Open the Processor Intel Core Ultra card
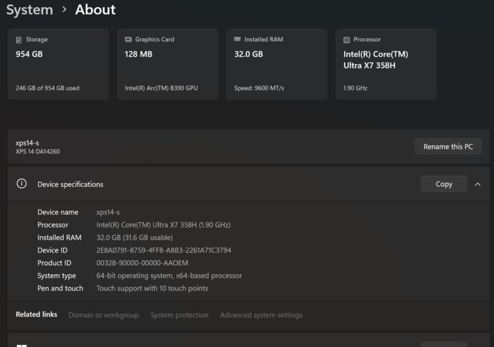 [x=386, y=65]
